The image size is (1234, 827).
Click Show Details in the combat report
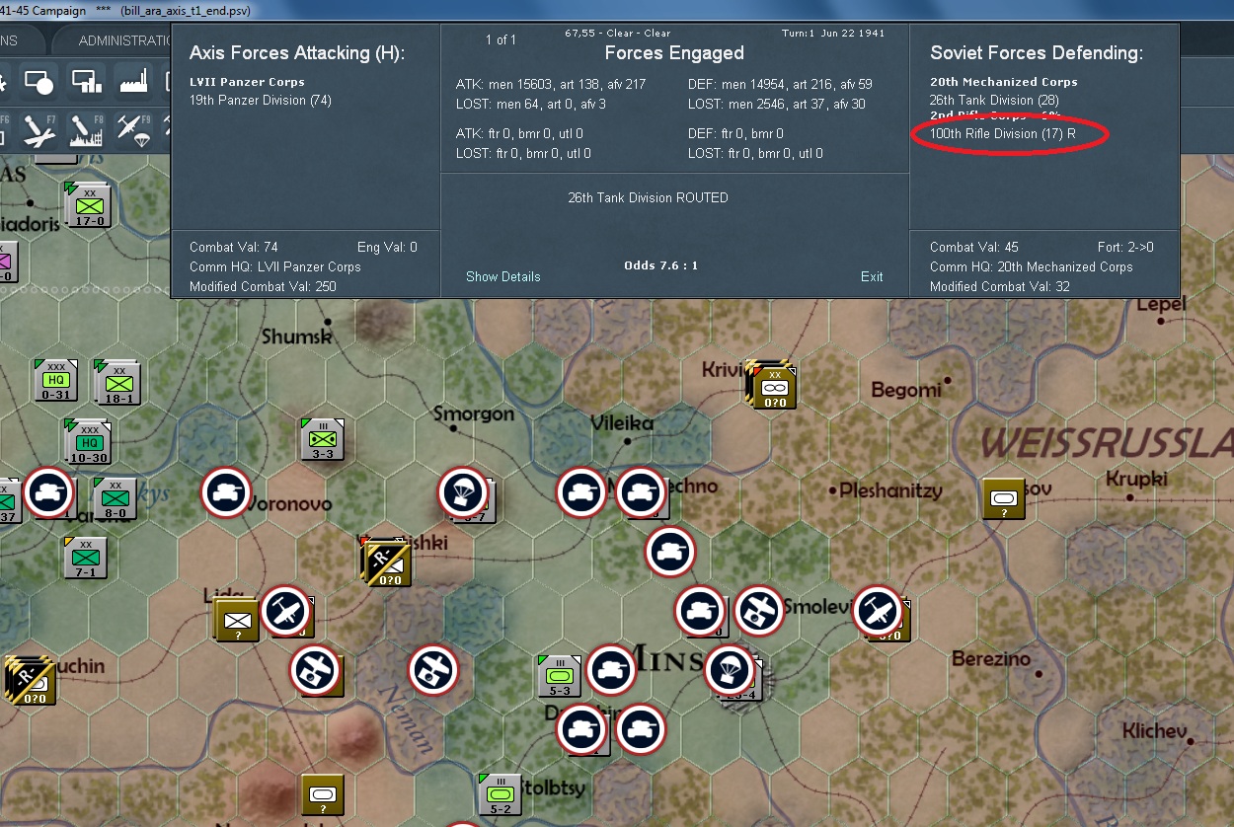(502, 276)
